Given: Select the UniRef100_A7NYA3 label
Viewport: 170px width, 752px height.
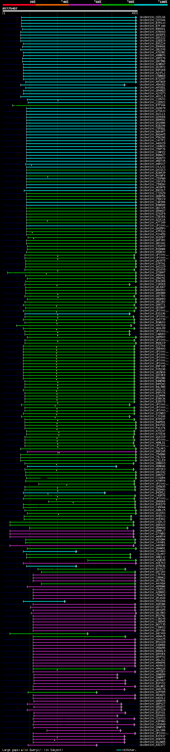Looking at the screenshot, I should coord(152,32).
